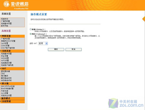Screen dimensions: 145x110
Task: Collapse the 无线设置 section header
Action: (x=12, y=51)
